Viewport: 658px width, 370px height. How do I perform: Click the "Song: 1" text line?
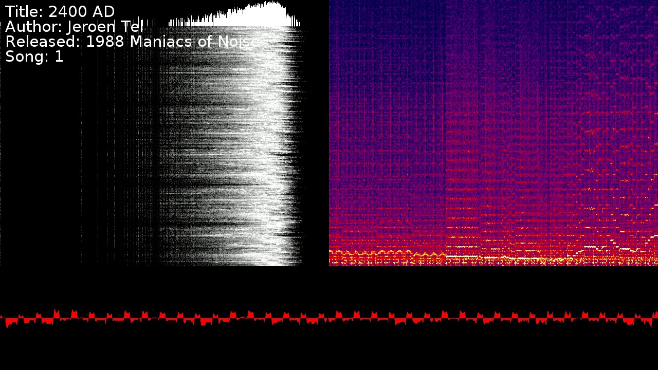(x=34, y=57)
